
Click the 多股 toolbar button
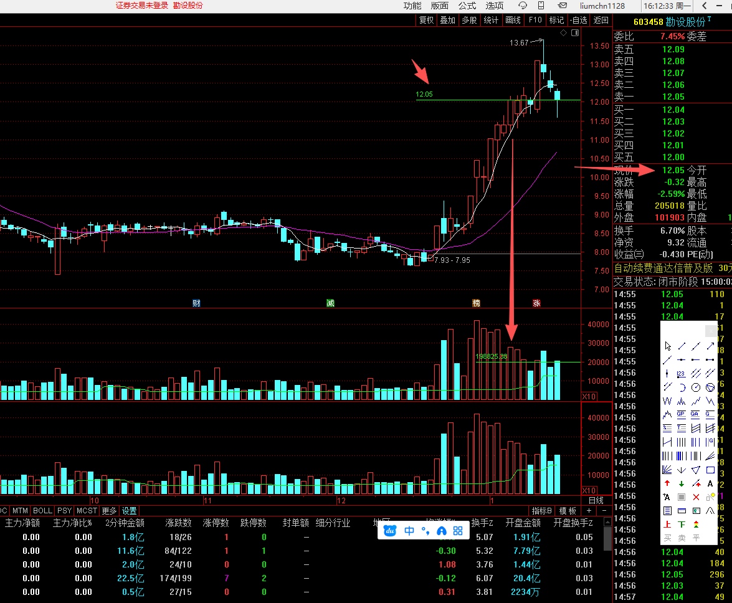click(469, 20)
